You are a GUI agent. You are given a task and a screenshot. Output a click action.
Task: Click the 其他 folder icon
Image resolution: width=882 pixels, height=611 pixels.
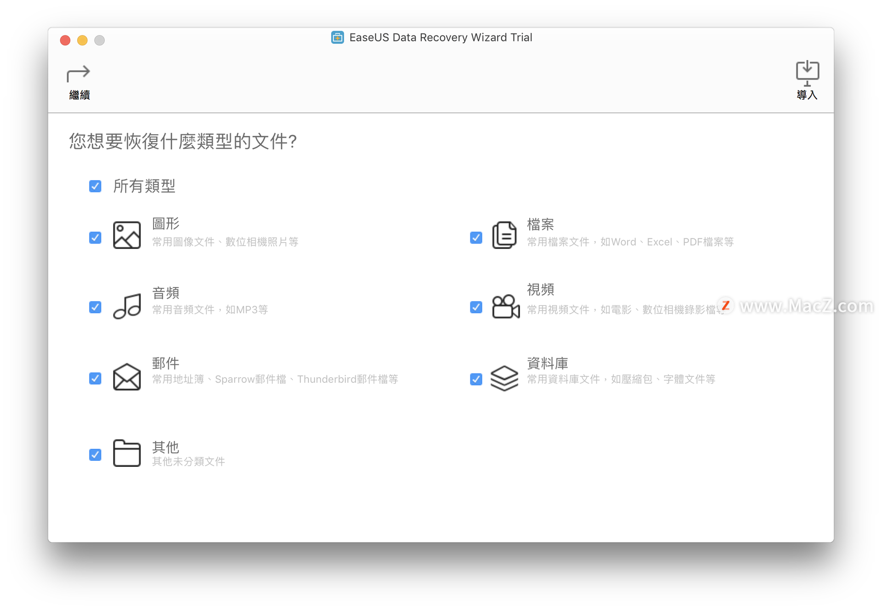(x=127, y=453)
